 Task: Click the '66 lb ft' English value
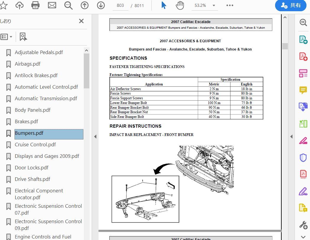tap(246, 108)
